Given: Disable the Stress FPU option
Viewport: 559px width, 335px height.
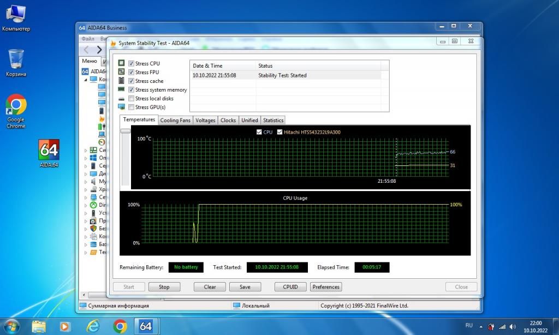Looking at the screenshot, I should pos(131,72).
